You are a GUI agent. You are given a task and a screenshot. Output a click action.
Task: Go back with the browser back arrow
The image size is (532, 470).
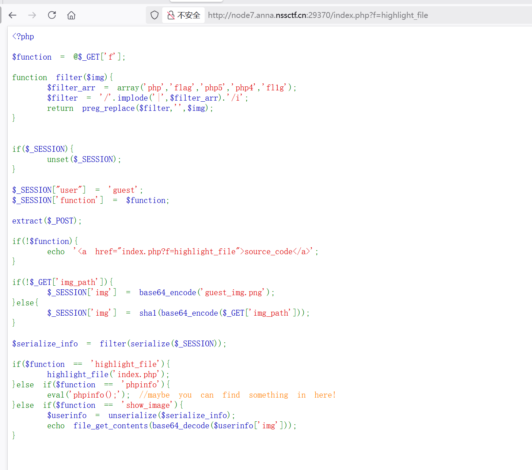[12, 15]
